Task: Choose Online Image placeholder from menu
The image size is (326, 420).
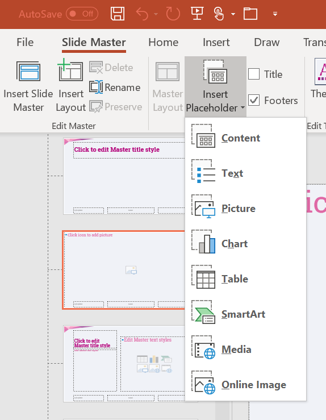Action: click(x=245, y=382)
